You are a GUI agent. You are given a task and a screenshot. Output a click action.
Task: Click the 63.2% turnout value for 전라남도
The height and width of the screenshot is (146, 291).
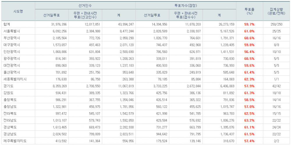[x=249, y=120]
